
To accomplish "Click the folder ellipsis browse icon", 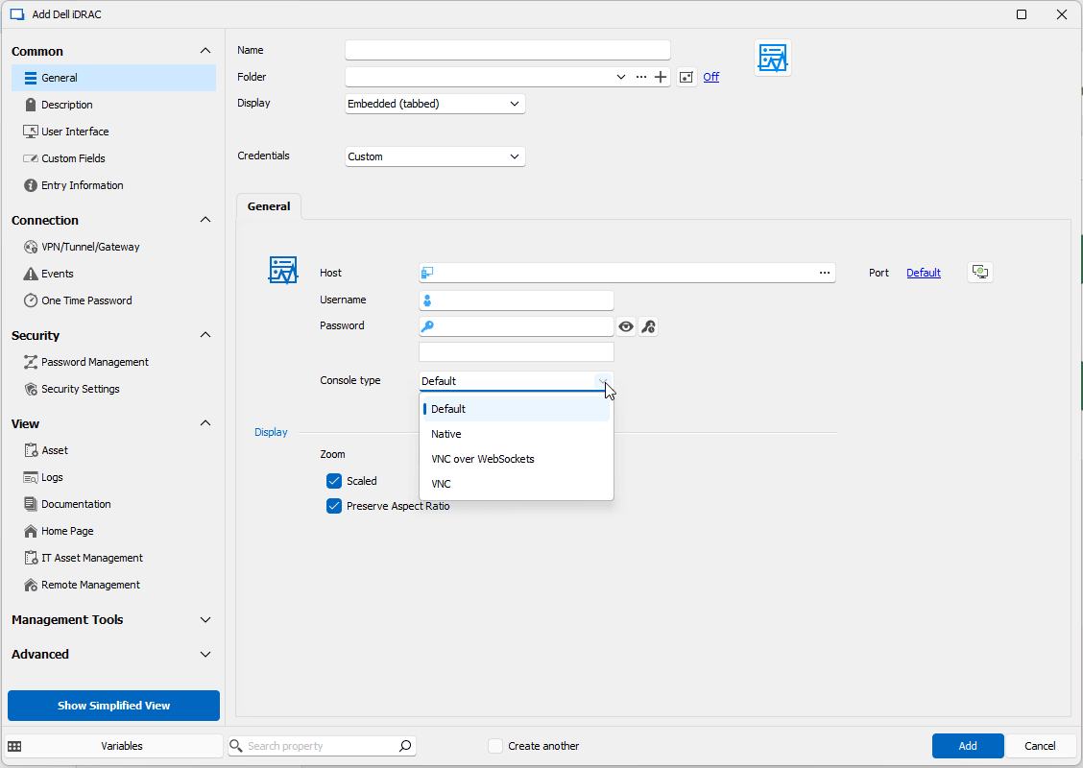I will [x=641, y=77].
